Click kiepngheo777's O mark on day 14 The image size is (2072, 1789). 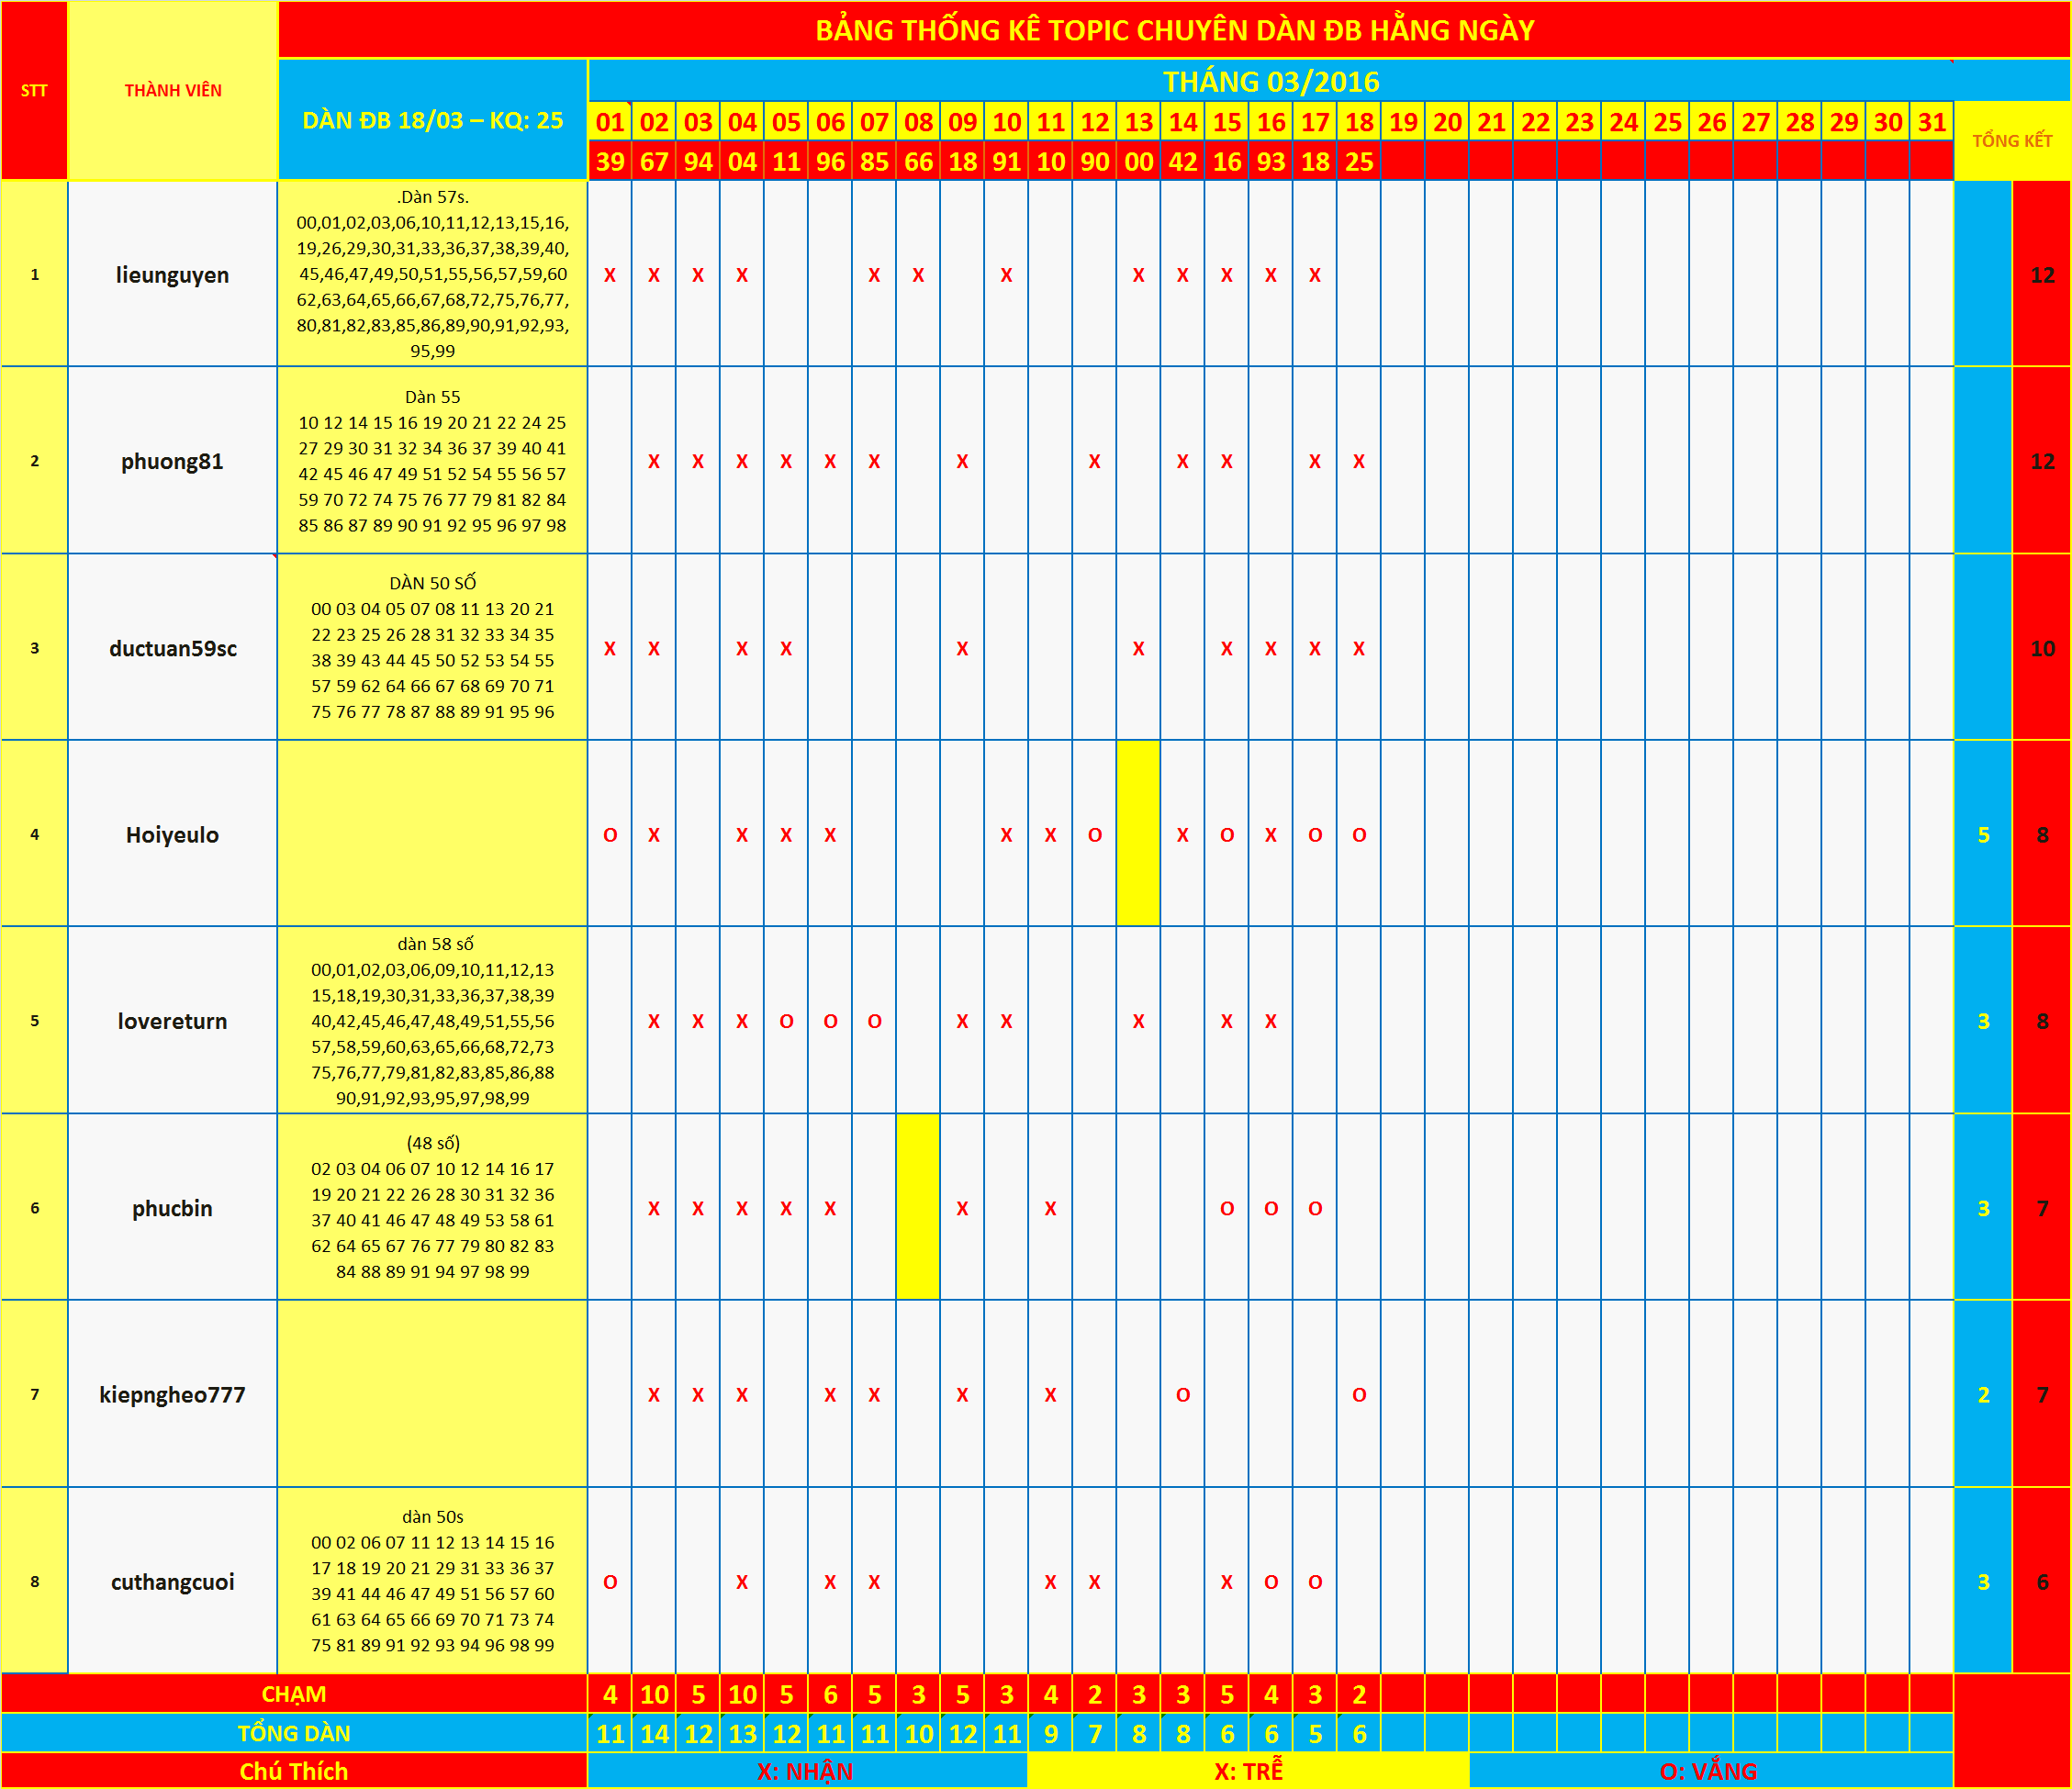1183,1395
